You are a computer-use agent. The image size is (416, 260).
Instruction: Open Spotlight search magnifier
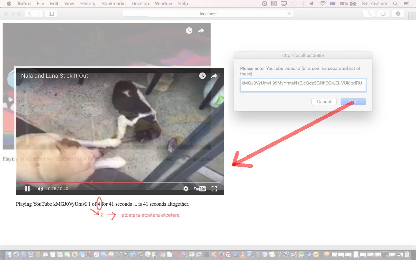click(395, 4)
